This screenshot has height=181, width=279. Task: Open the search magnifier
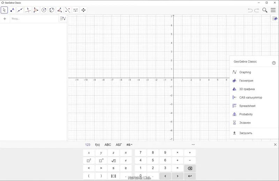(265, 10)
